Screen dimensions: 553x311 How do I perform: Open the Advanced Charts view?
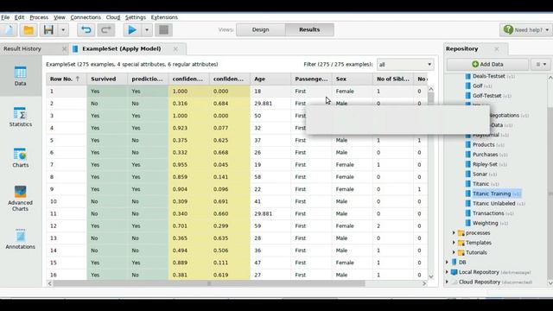pyautogui.click(x=20, y=198)
